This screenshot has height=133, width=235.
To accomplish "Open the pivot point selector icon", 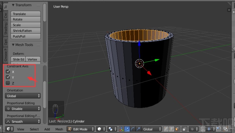I will [x=112, y=129].
